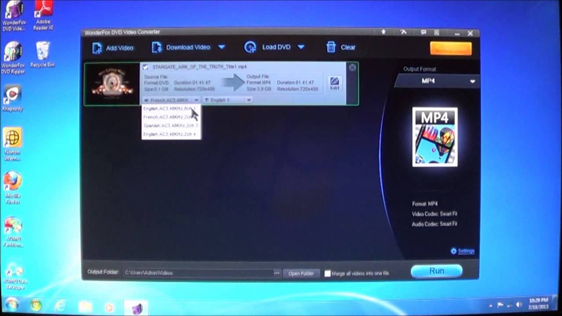Click the Open Folder button
Screen dimensions: 562x316
coord(301,273)
